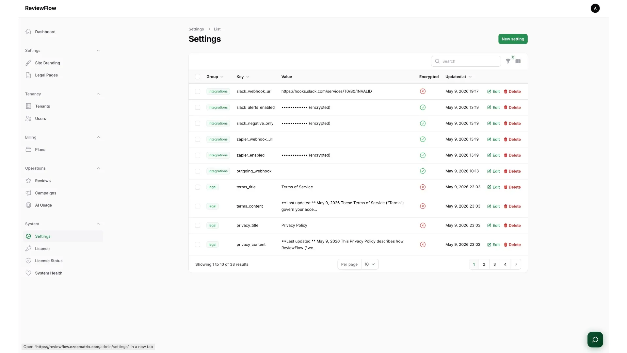
Task: Click encrypted status icon for slack_webhook_url
Action: point(423,92)
